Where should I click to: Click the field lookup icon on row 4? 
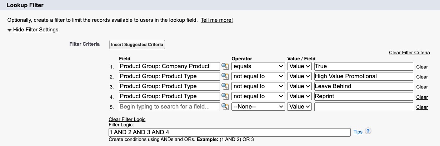(225, 96)
